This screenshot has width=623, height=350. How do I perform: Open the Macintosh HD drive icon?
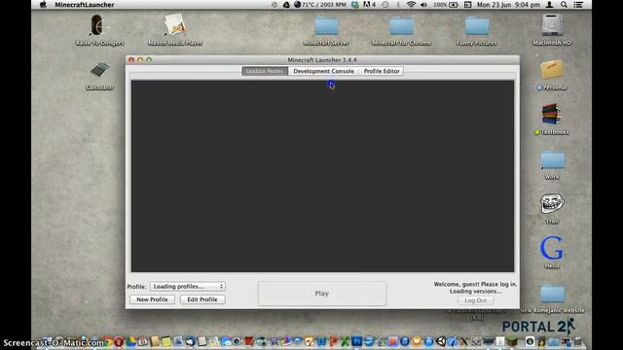(552, 25)
